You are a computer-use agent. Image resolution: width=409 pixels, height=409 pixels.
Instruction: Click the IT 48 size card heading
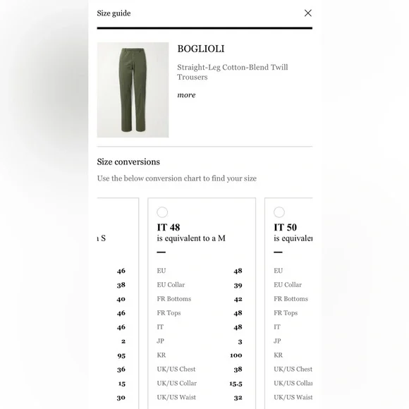click(x=169, y=228)
